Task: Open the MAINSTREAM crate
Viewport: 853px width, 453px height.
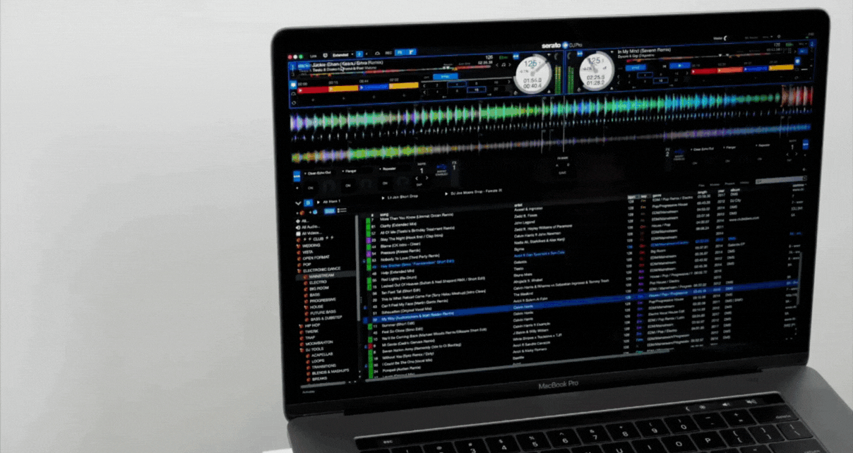Action: pos(321,276)
